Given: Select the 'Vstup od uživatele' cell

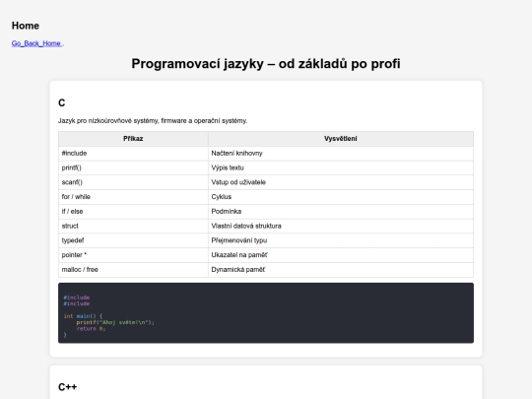Looking at the screenshot, I should 341,182.
